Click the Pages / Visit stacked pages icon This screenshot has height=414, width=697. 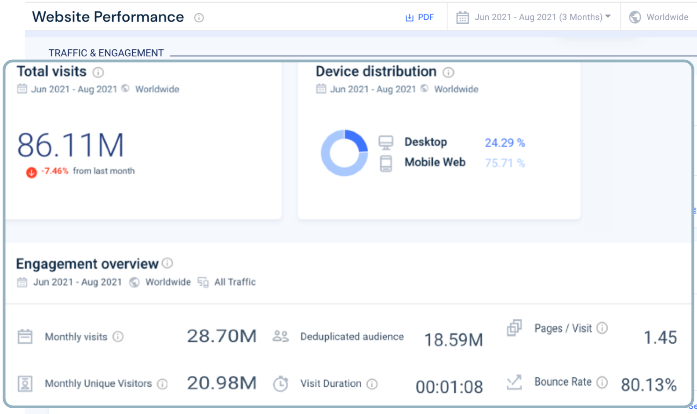[514, 328]
